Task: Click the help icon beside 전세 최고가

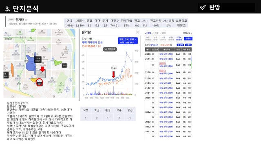Action: pos(171,45)
